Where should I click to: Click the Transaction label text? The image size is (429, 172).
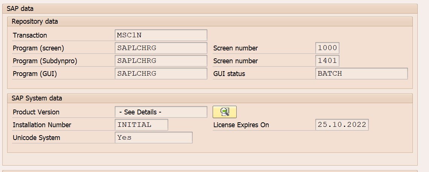point(30,35)
